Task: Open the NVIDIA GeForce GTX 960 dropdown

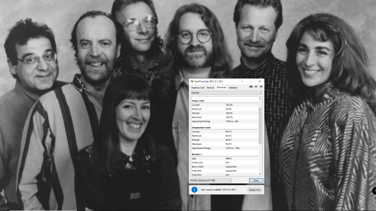Action: pyautogui.click(x=211, y=181)
